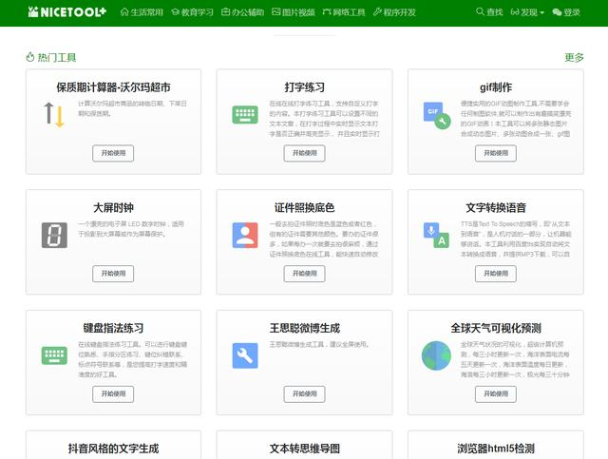Open the 文本转思维导图 title
The image size is (608, 459).
coord(304,449)
